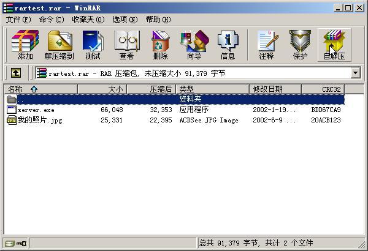Click CRC value 20ACB123
This screenshot has width=368, height=251.
(326, 120)
